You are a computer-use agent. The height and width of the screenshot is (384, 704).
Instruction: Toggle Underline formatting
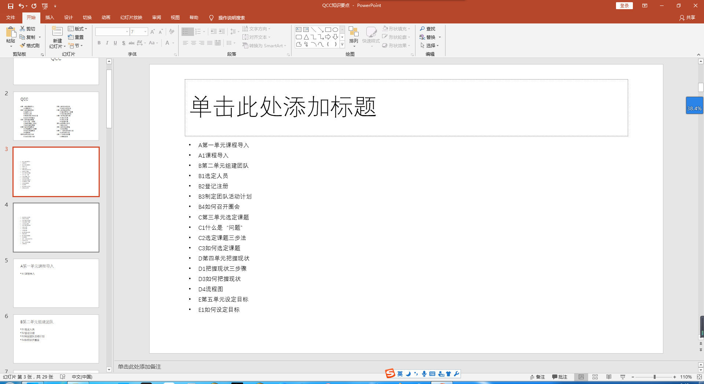[x=115, y=43]
